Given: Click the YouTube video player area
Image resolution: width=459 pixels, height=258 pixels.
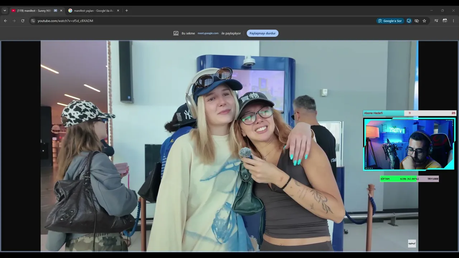Looking at the screenshot, I should point(229,146).
